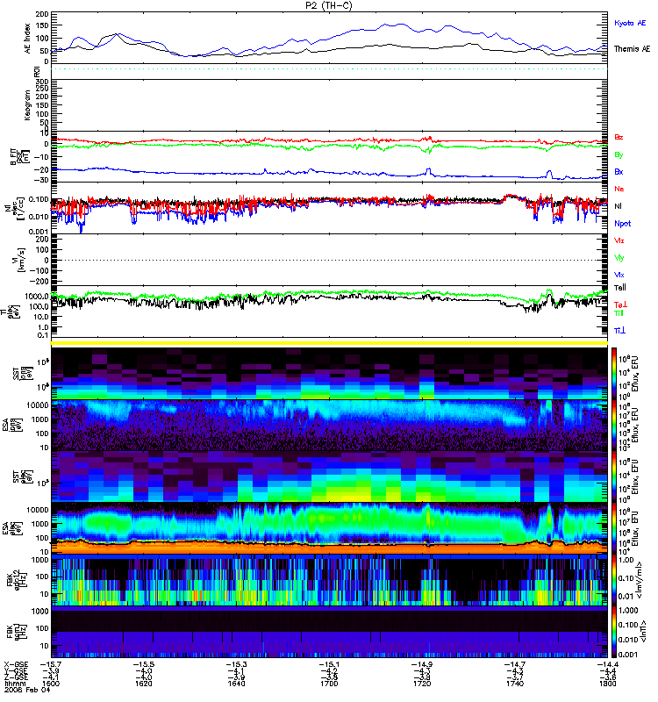Viewport: 658px width, 702px height.
Task: Click the "<|mV/m|>" color bar unit label
Action: coord(641,580)
